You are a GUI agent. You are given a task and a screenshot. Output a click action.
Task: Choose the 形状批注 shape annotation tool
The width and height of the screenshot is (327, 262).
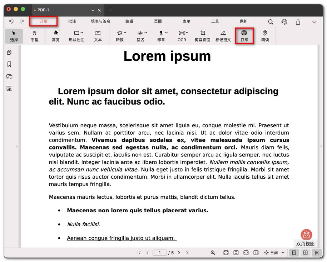(x=76, y=36)
